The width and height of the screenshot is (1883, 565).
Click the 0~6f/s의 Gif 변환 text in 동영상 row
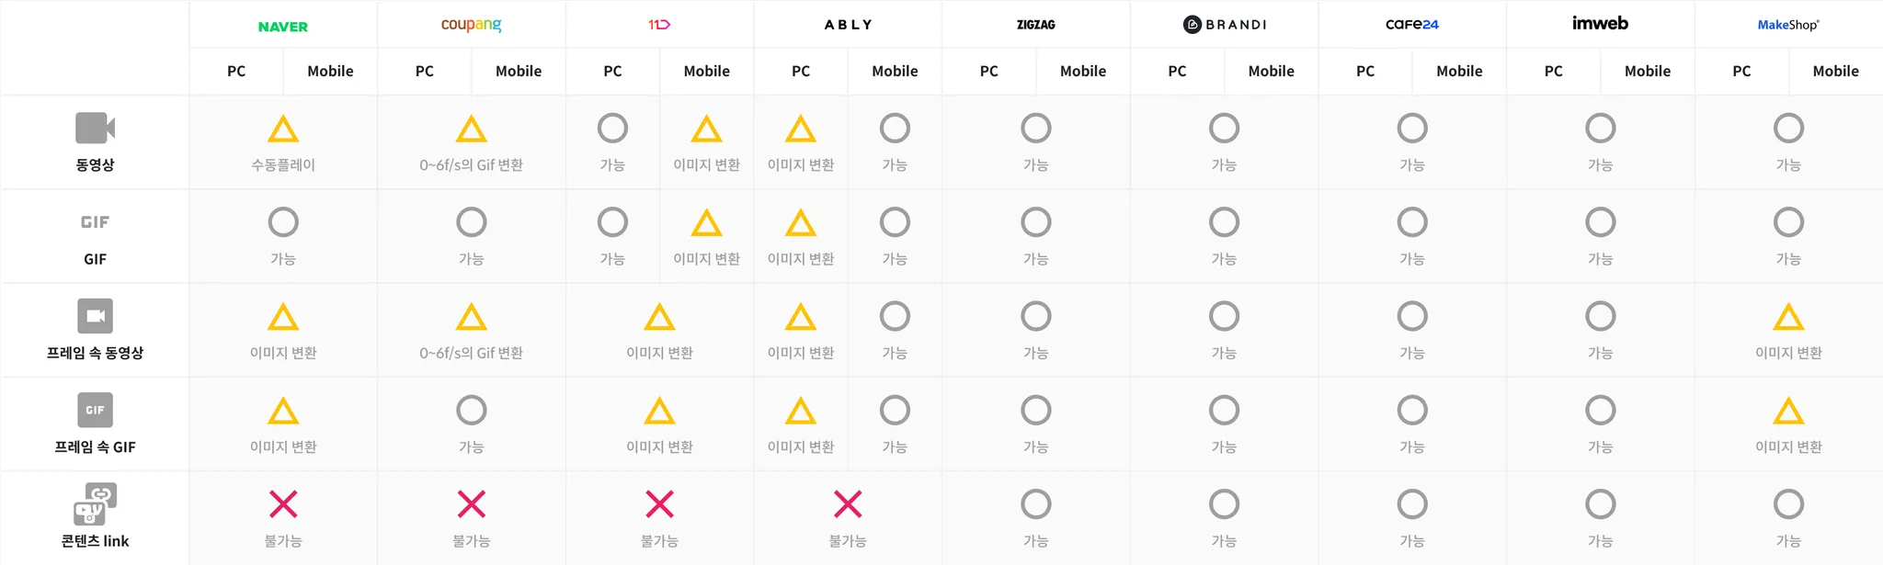471,165
